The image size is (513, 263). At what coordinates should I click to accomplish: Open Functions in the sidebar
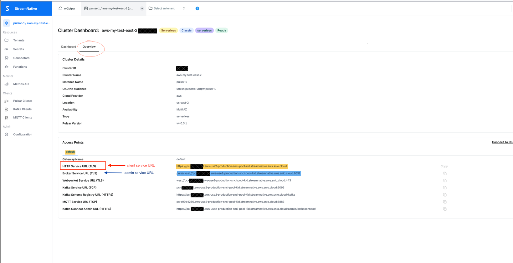[x=20, y=67]
